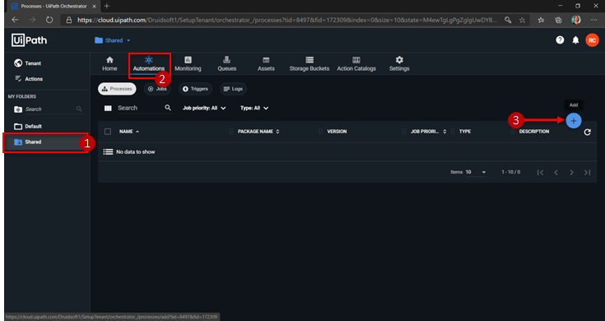The height and width of the screenshot is (321, 605).
Task: Select the Processes pill
Action: pyautogui.click(x=117, y=89)
